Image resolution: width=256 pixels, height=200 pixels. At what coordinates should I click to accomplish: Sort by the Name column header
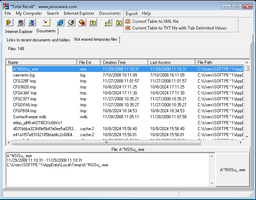(x=41, y=62)
